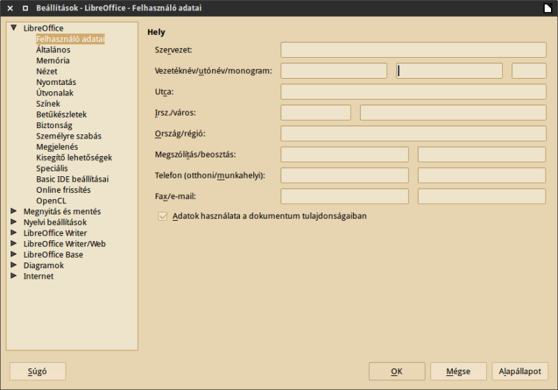The image size is (558, 390).
Task: Click the monogram input field
Action: click(x=529, y=70)
